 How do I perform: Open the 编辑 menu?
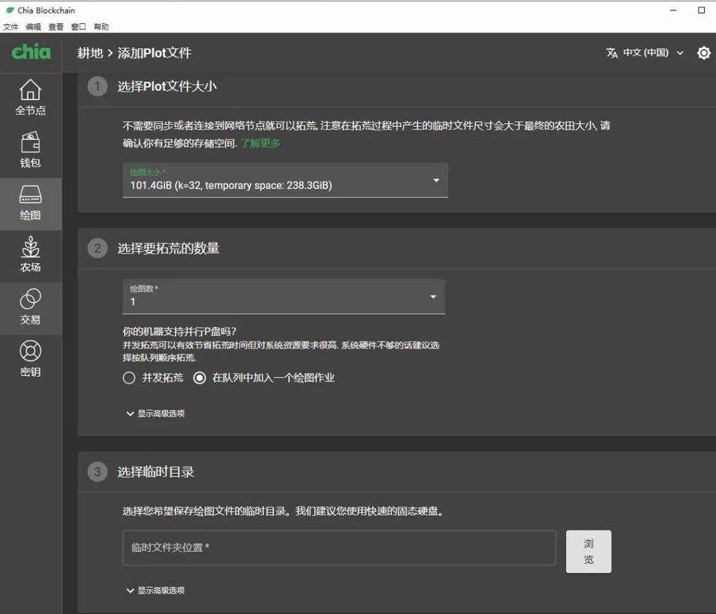click(34, 27)
